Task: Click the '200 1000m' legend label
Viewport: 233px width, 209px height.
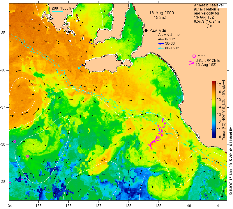Action: (61, 8)
